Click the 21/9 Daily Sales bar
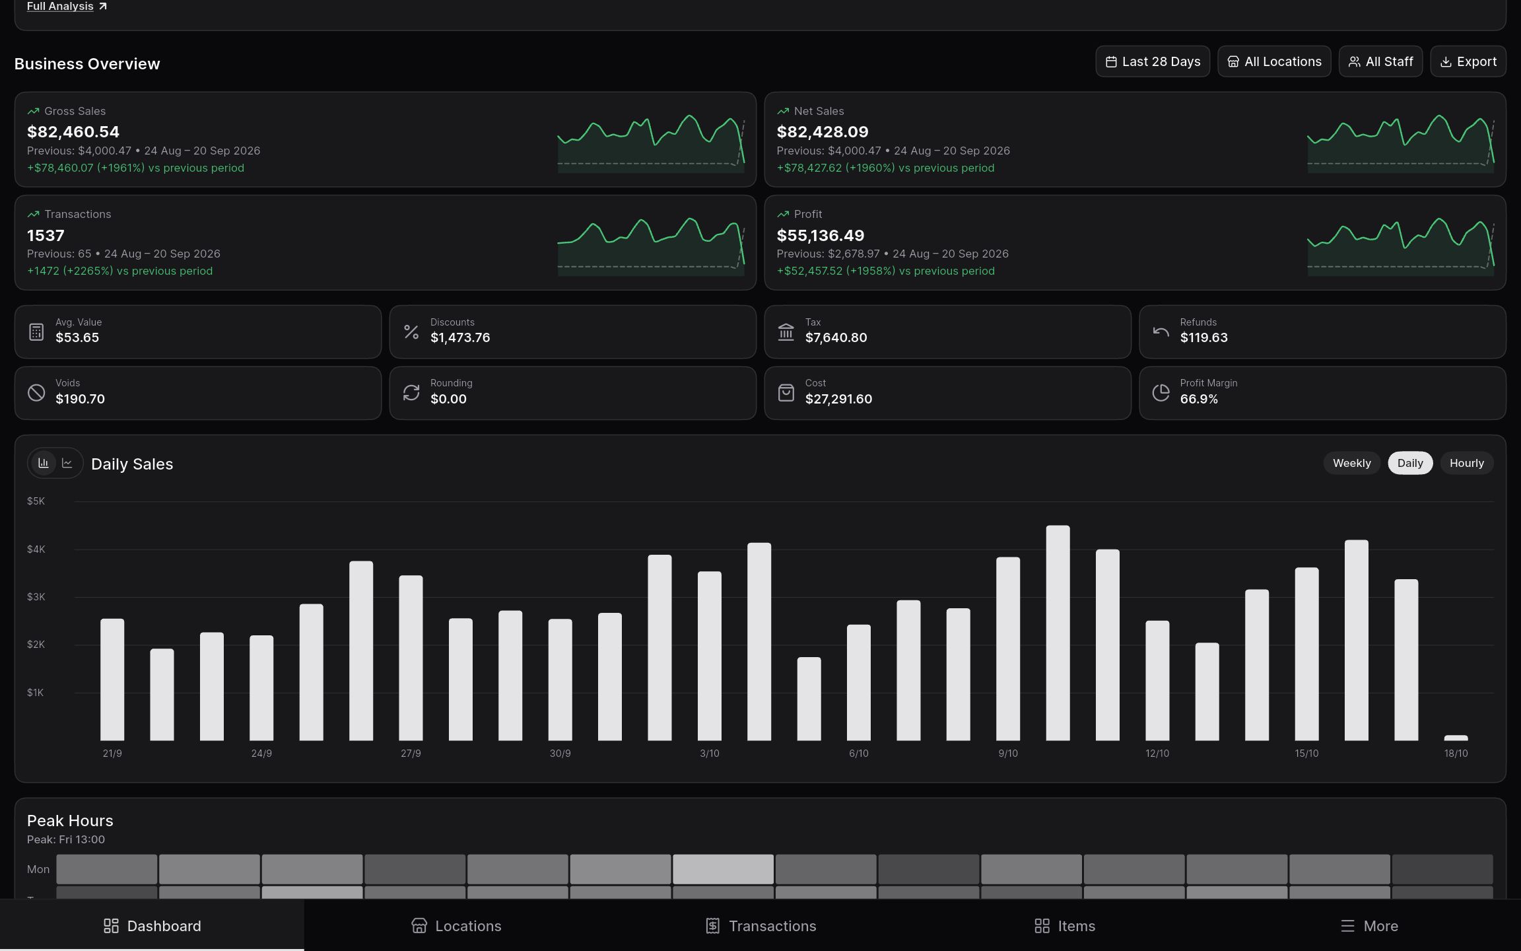This screenshot has height=951, width=1521. coord(112,680)
